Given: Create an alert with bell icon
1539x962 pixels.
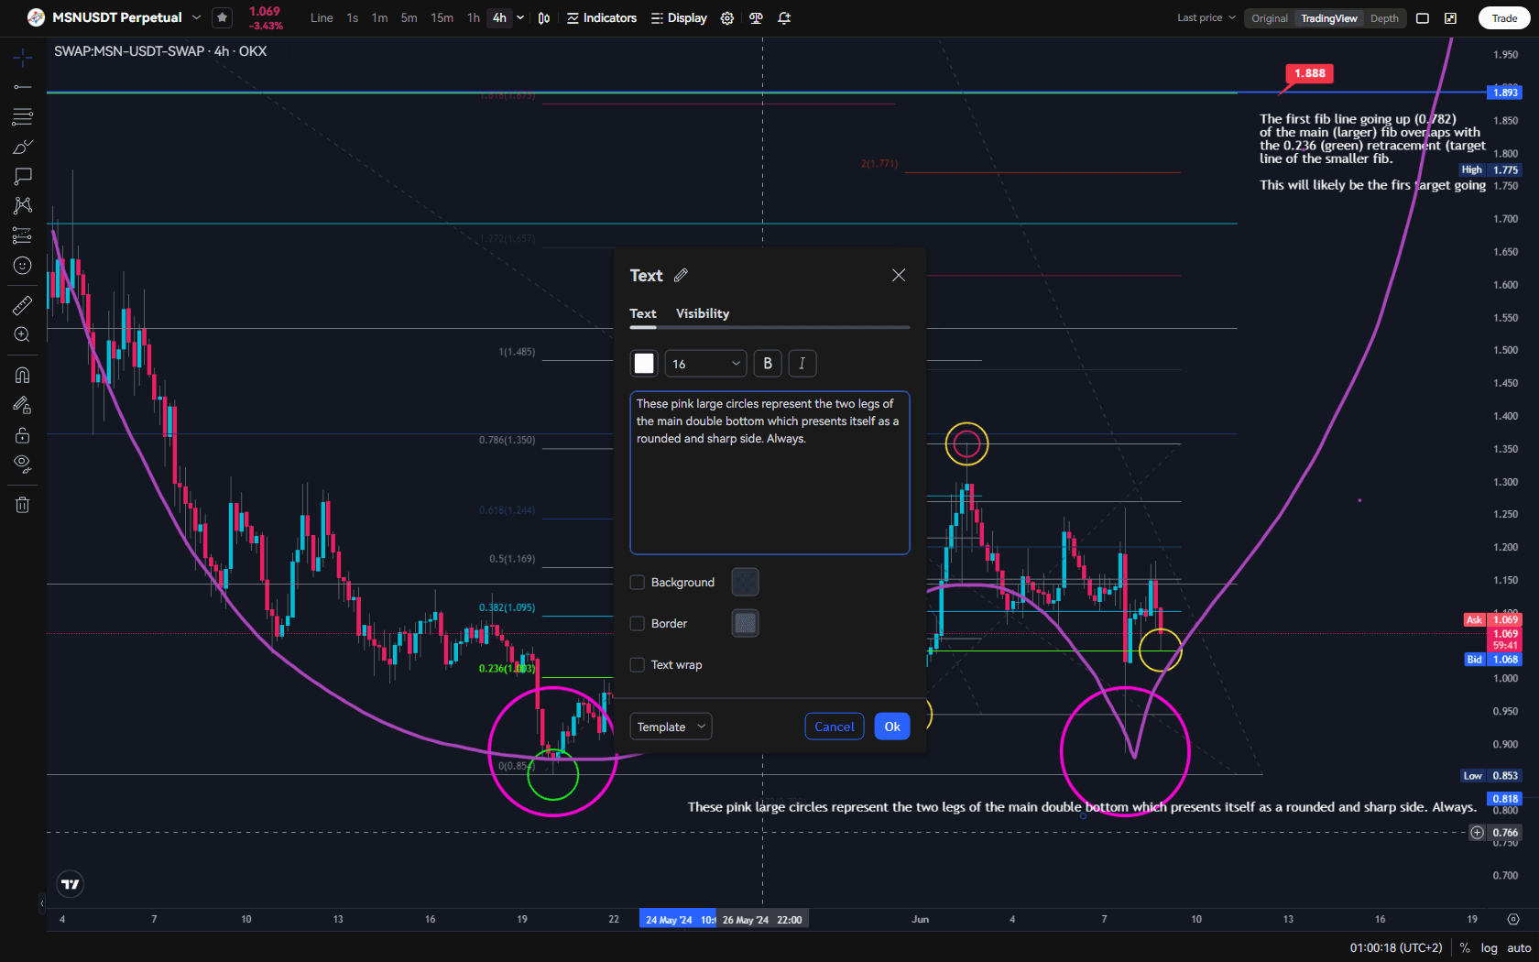Looking at the screenshot, I should [x=784, y=18].
